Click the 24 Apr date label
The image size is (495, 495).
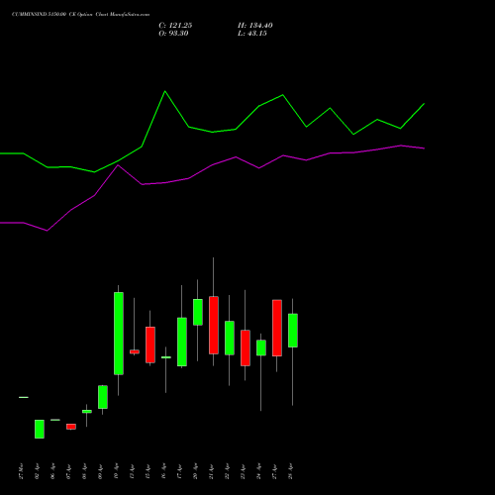pyautogui.click(x=258, y=471)
